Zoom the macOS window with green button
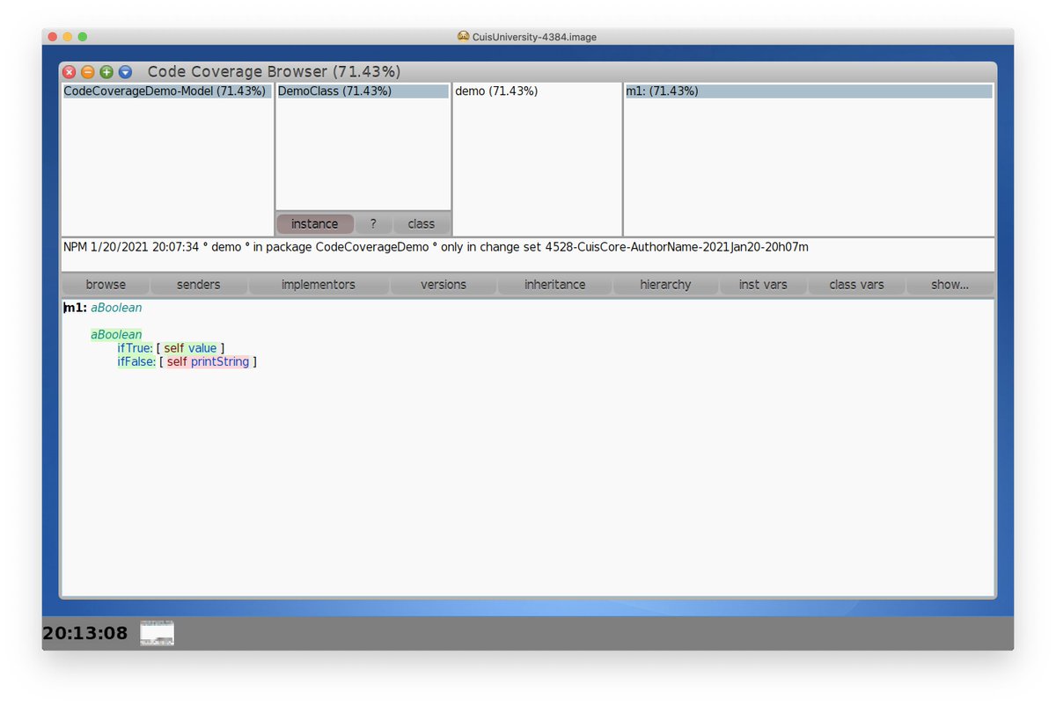The width and height of the screenshot is (1056, 706). 83,37
